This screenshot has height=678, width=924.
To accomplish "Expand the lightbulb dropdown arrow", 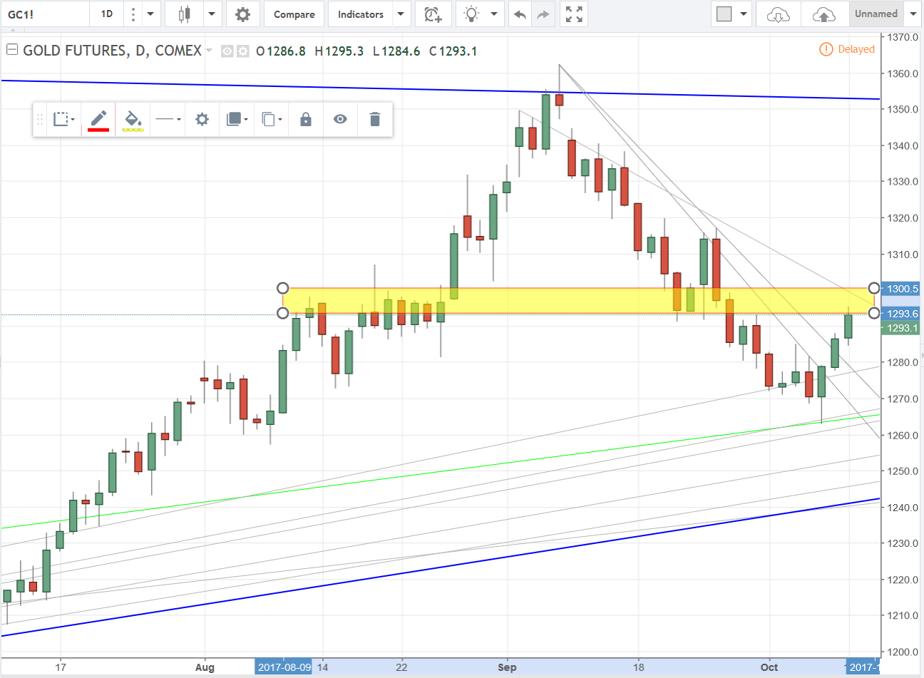I will 495,14.
